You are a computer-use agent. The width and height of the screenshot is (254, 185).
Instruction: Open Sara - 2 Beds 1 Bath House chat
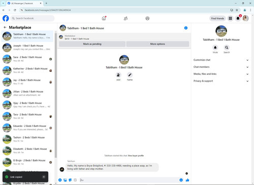[27, 59]
